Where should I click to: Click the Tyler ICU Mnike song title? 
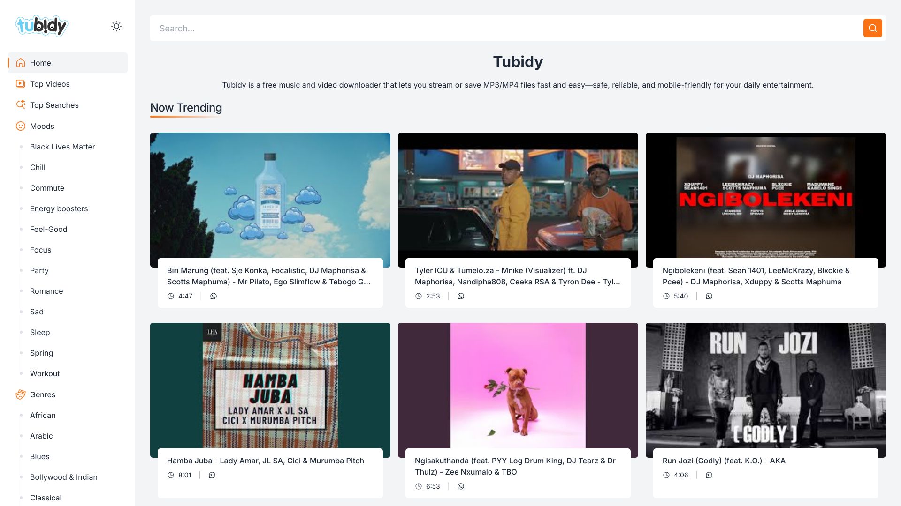pyautogui.click(x=518, y=276)
